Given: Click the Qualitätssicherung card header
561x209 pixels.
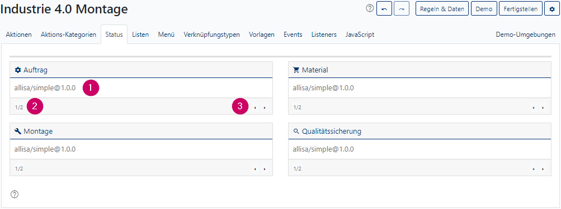Looking at the screenshot, I should (x=419, y=131).
